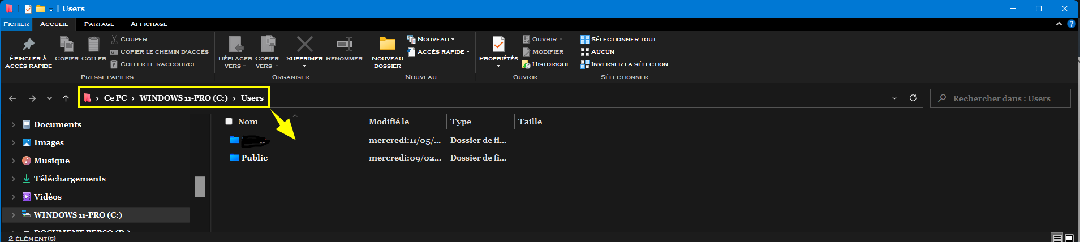This screenshot has height=242, width=1080.
Task: Switch to the Affichage tab
Action: pos(149,24)
